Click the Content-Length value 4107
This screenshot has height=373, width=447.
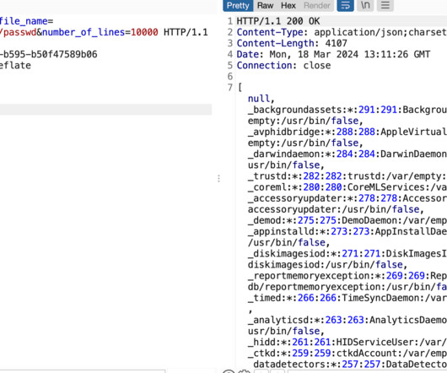coord(337,43)
